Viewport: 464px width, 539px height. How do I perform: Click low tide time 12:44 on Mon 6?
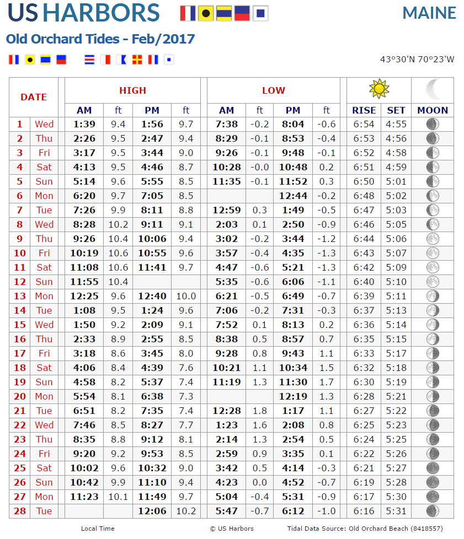[293, 196]
